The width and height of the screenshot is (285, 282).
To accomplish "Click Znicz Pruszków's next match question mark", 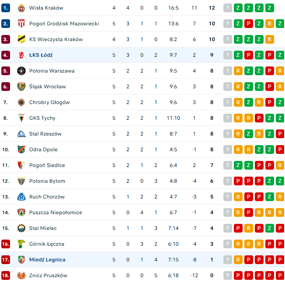I will (x=228, y=275).
